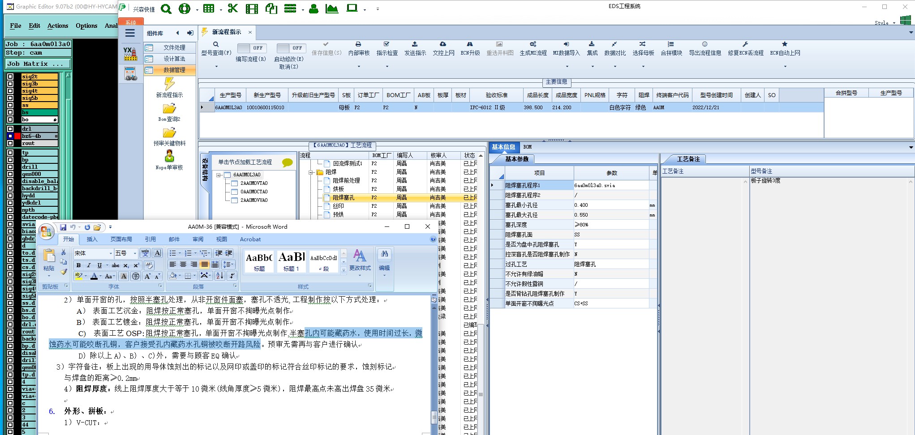
Task: Toggle checkbox for drill layer in Graphic Editor
Action: click(10, 167)
